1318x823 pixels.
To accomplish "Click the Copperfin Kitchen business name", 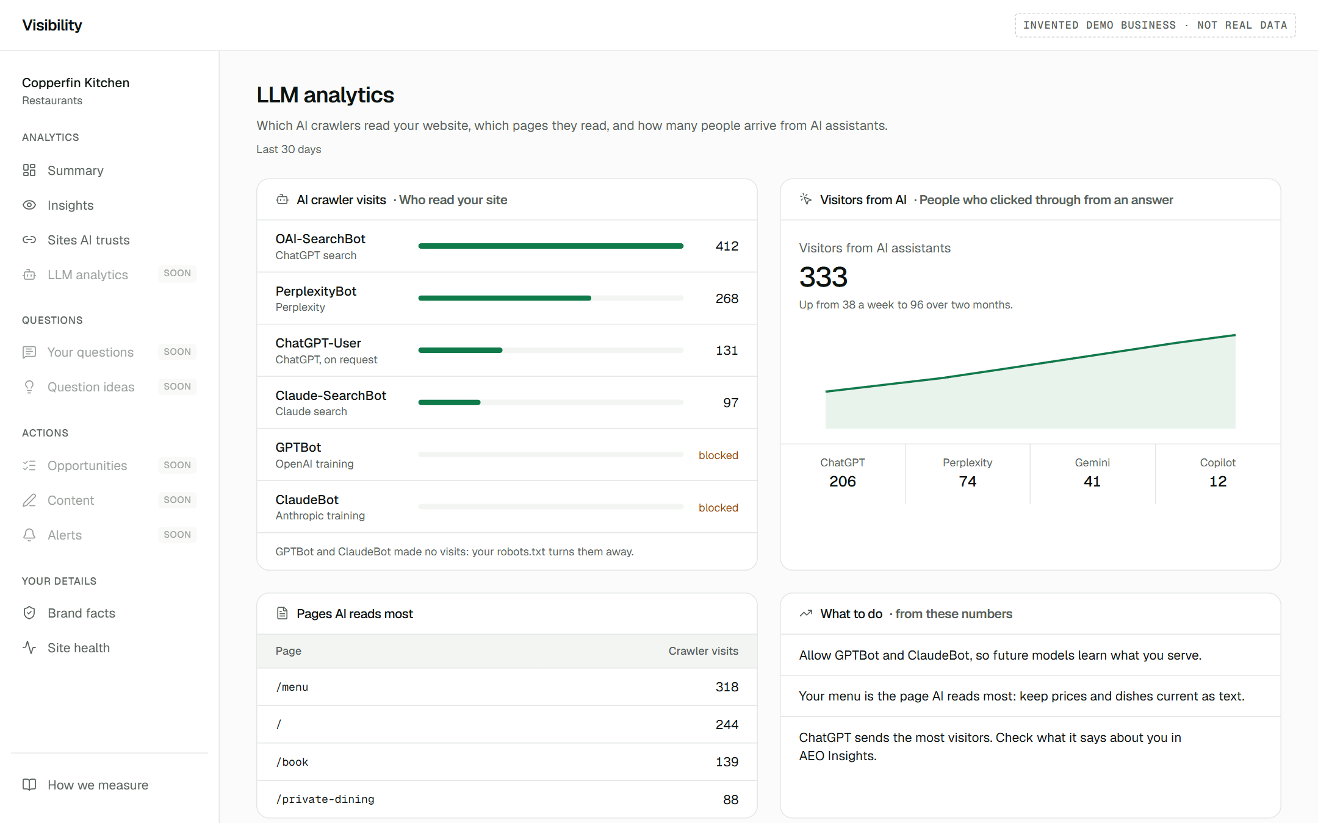I will [x=76, y=82].
